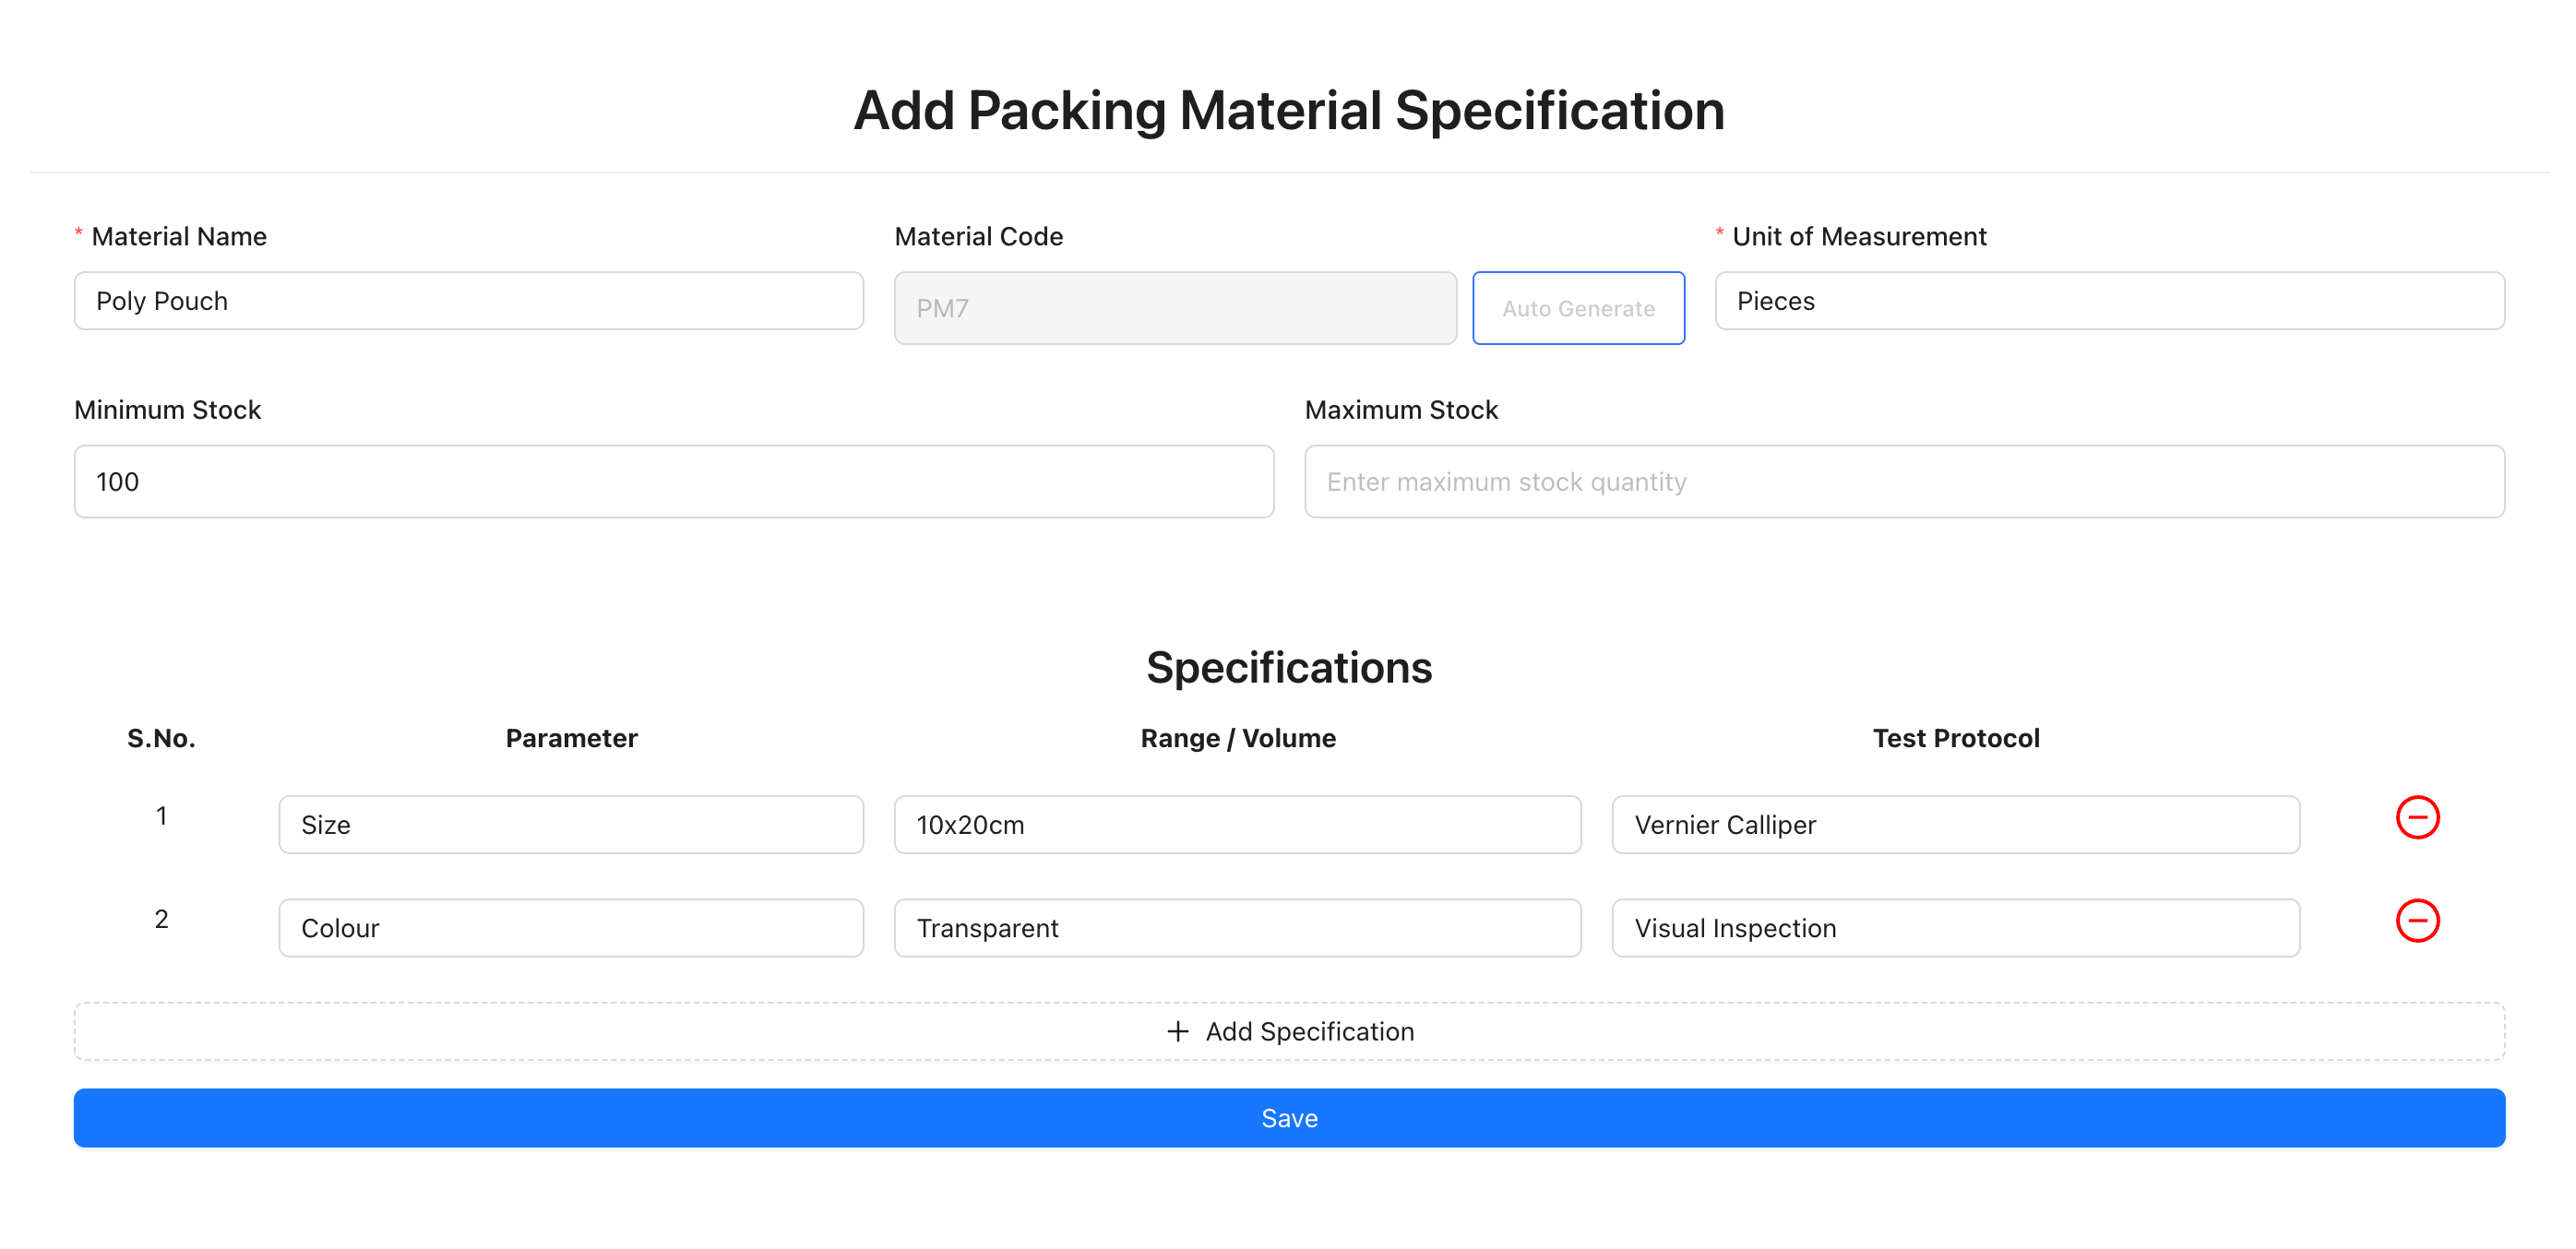
Task: Click the Auto Generate button
Action: pyautogui.click(x=1578, y=308)
